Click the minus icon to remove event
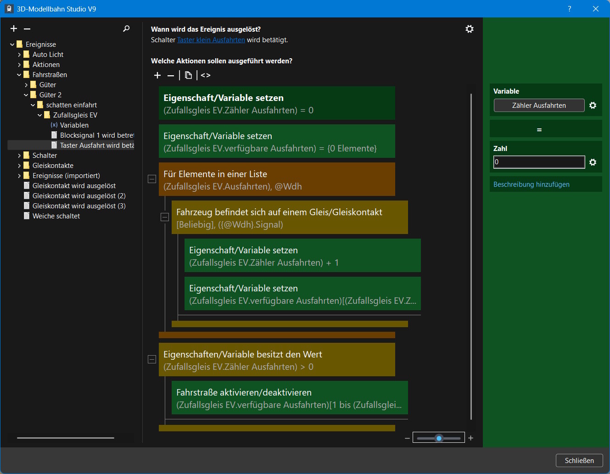610x474 pixels. [x=27, y=29]
